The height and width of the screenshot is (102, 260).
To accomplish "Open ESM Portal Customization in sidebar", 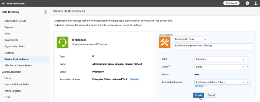I will point(18,65).
